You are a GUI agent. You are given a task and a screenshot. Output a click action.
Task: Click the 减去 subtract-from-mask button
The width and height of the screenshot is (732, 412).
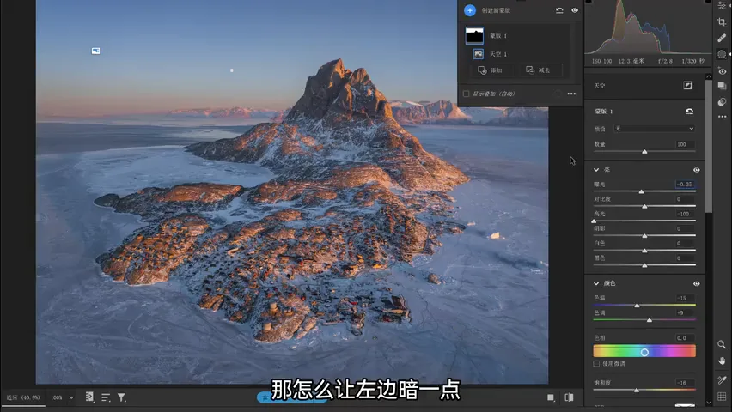click(x=540, y=70)
